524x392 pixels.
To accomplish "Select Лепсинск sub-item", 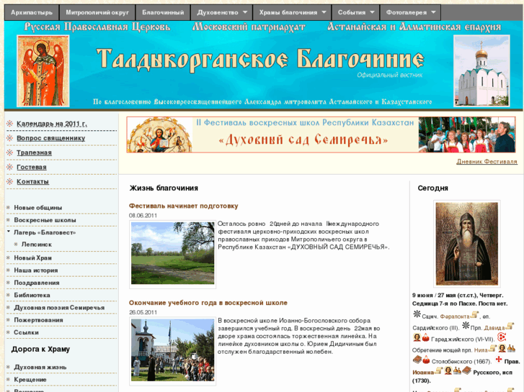I will coord(37,245).
